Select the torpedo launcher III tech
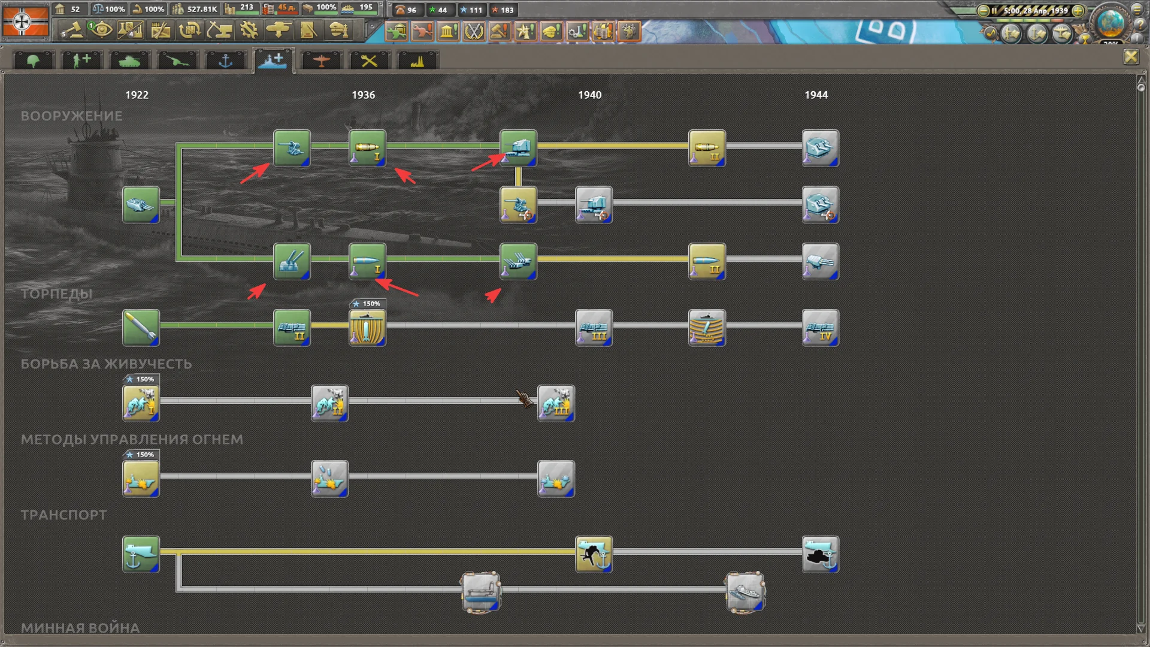The image size is (1150, 647). click(x=594, y=328)
